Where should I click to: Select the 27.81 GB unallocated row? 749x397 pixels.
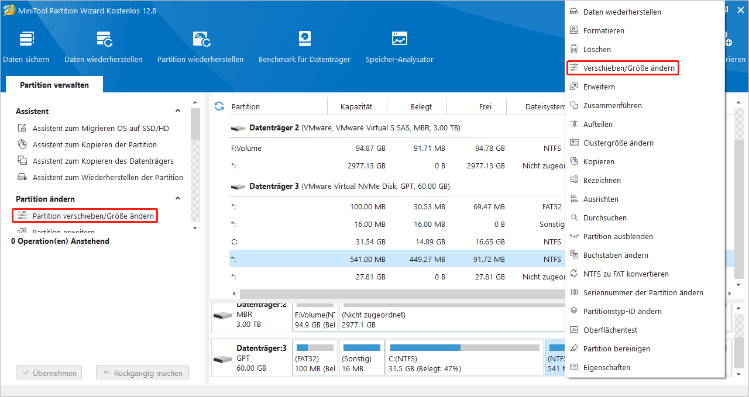click(x=397, y=277)
